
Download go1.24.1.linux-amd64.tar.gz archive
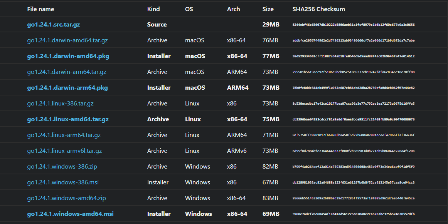[67, 119]
